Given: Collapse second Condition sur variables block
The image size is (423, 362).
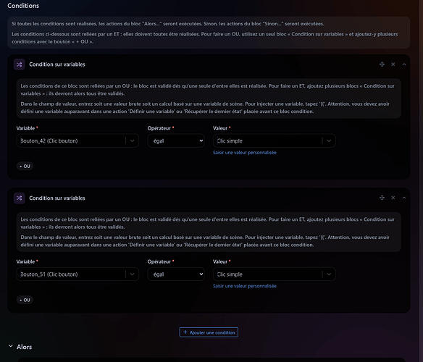Looking at the screenshot, I should pyautogui.click(x=404, y=198).
